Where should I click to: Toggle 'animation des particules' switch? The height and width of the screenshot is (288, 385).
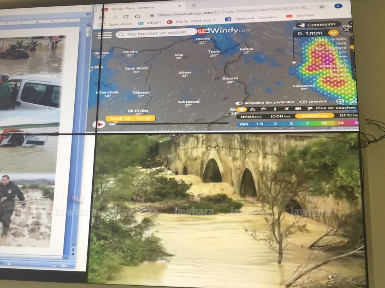click(239, 103)
